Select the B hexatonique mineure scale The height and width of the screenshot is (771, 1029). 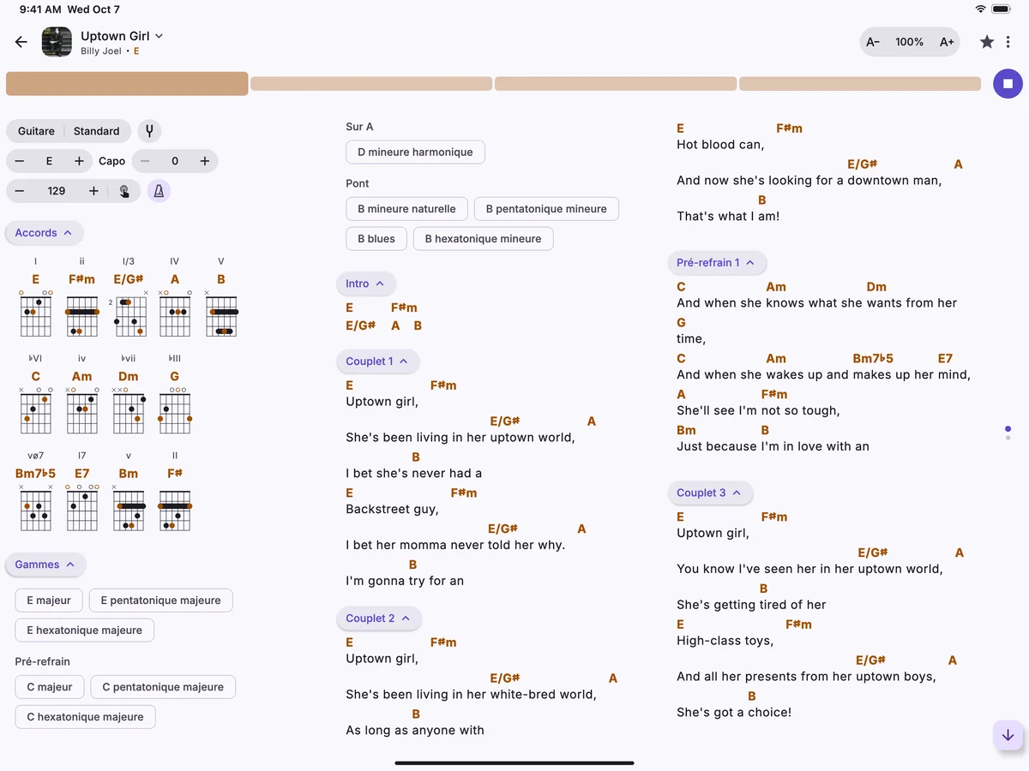pyautogui.click(x=483, y=239)
